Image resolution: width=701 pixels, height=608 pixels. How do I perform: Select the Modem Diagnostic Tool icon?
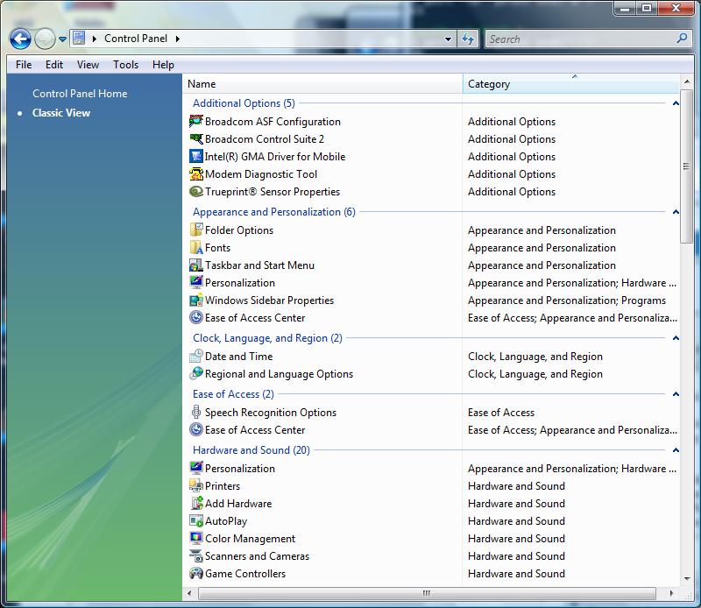[x=195, y=173]
